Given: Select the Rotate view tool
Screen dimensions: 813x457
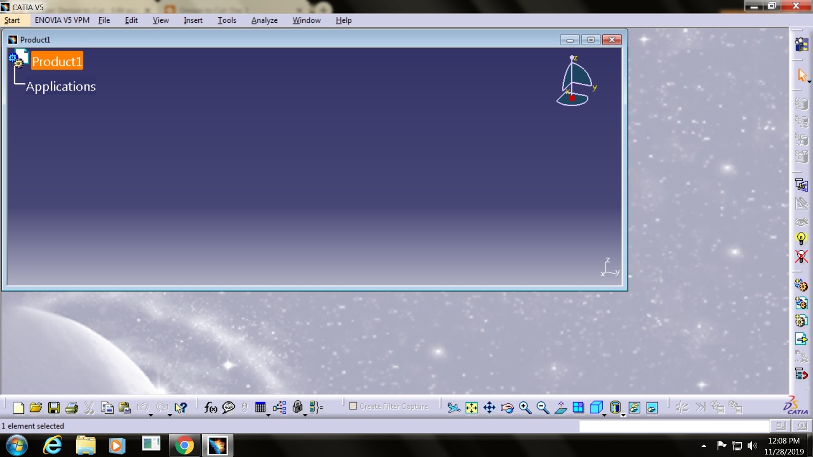Looking at the screenshot, I should click(x=508, y=407).
